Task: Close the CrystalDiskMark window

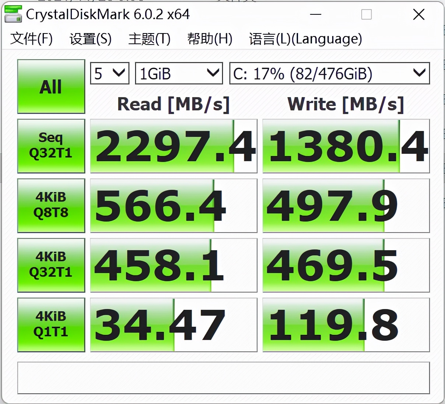Action: [x=419, y=15]
